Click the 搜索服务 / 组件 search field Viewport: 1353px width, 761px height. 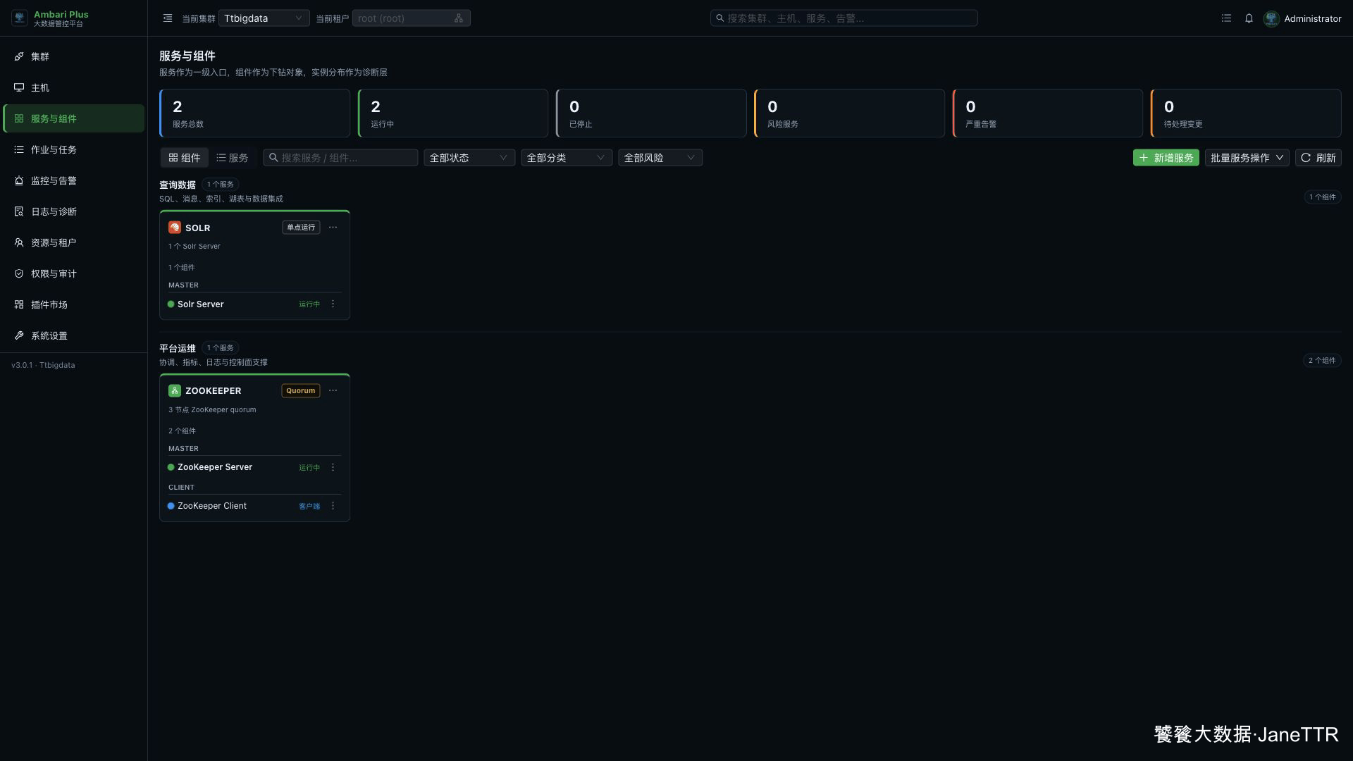[340, 158]
